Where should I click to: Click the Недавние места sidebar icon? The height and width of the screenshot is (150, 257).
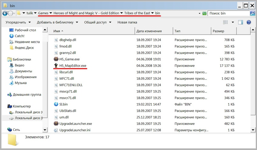11,42
